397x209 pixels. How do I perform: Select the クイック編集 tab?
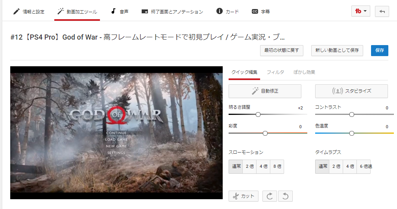(x=244, y=73)
